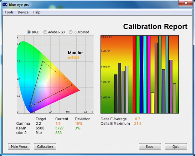Viewport: 195px width, 156px height.
Task: Click the Kelvin target value 6500
Action: [x=40, y=128]
